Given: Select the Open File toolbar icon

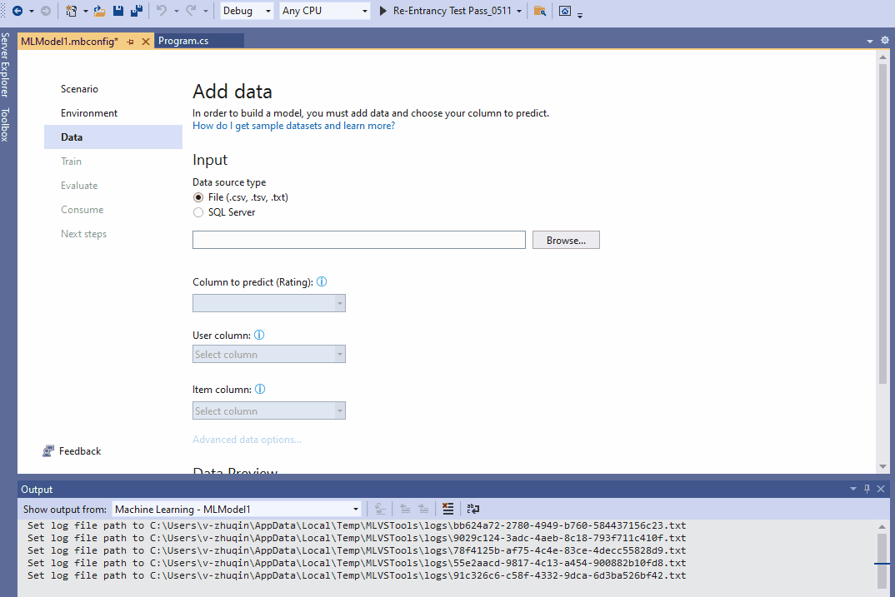Looking at the screenshot, I should pyautogui.click(x=99, y=10).
